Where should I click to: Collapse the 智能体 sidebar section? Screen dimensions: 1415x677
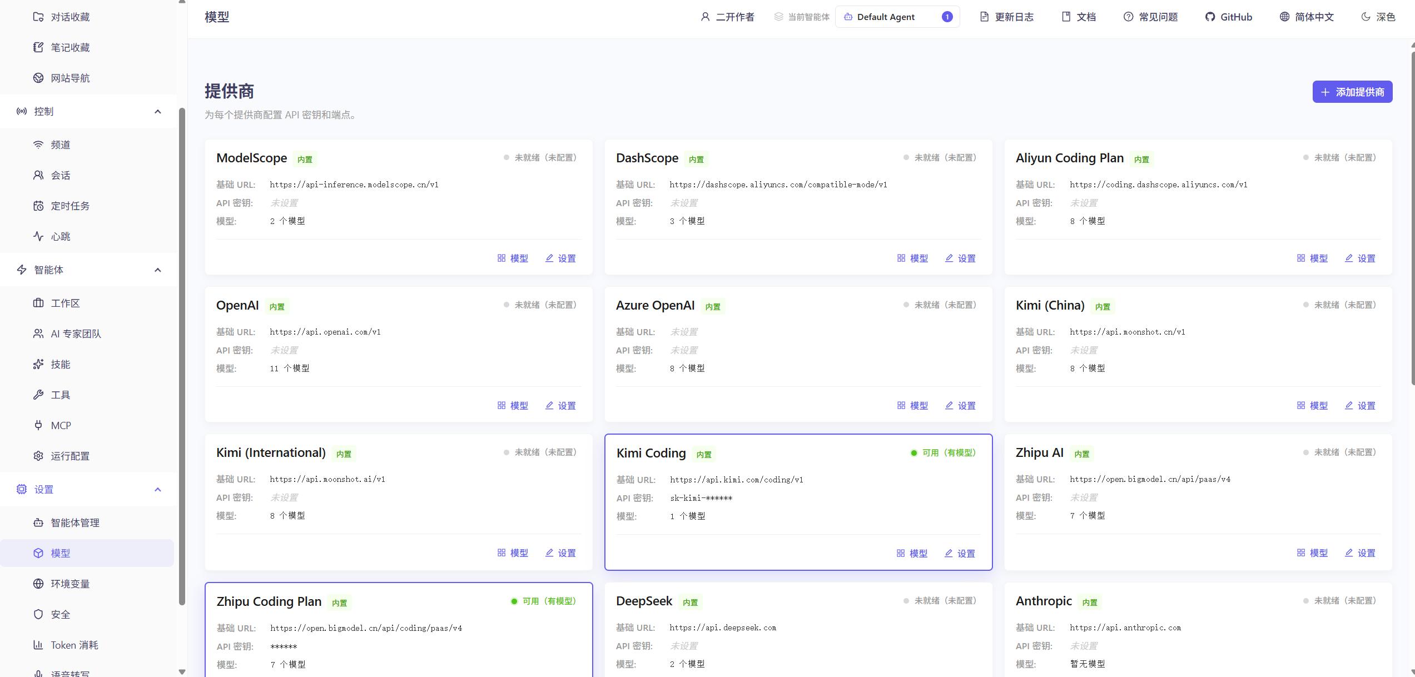pos(157,270)
